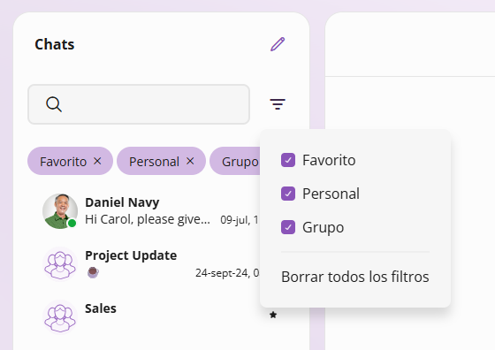
Task: Uncheck the Personal filter checkbox
Action: click(x=288, y=194)
